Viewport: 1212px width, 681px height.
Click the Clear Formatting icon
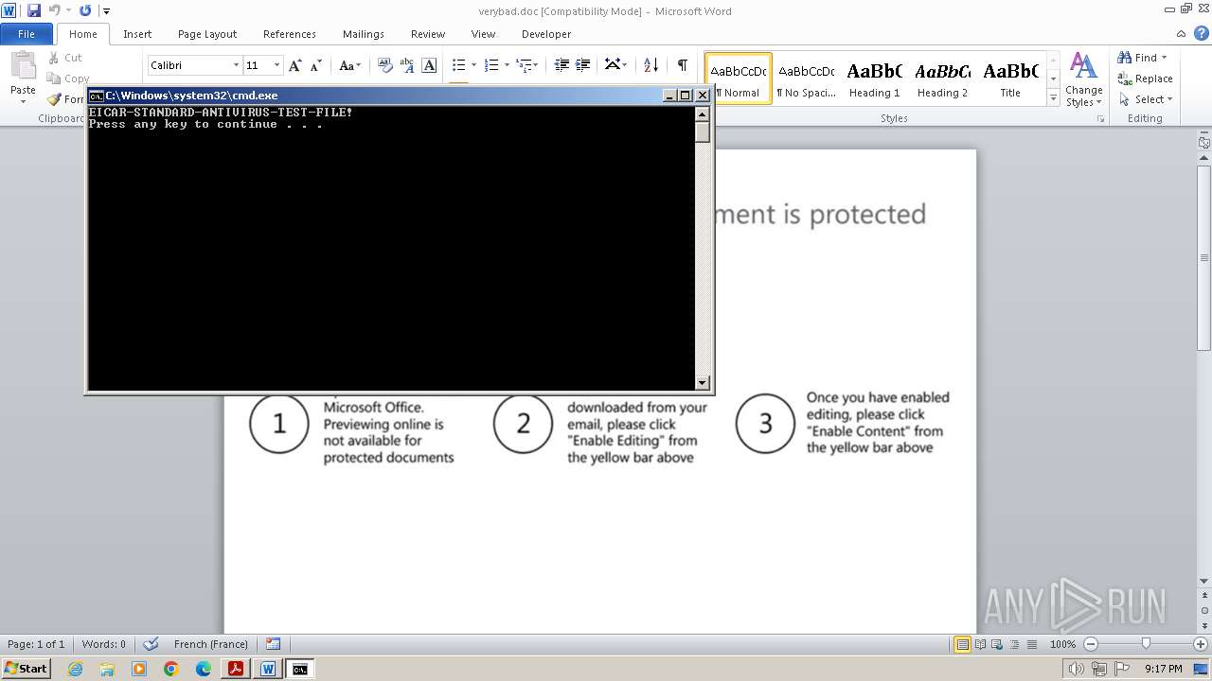coord(385,65)
